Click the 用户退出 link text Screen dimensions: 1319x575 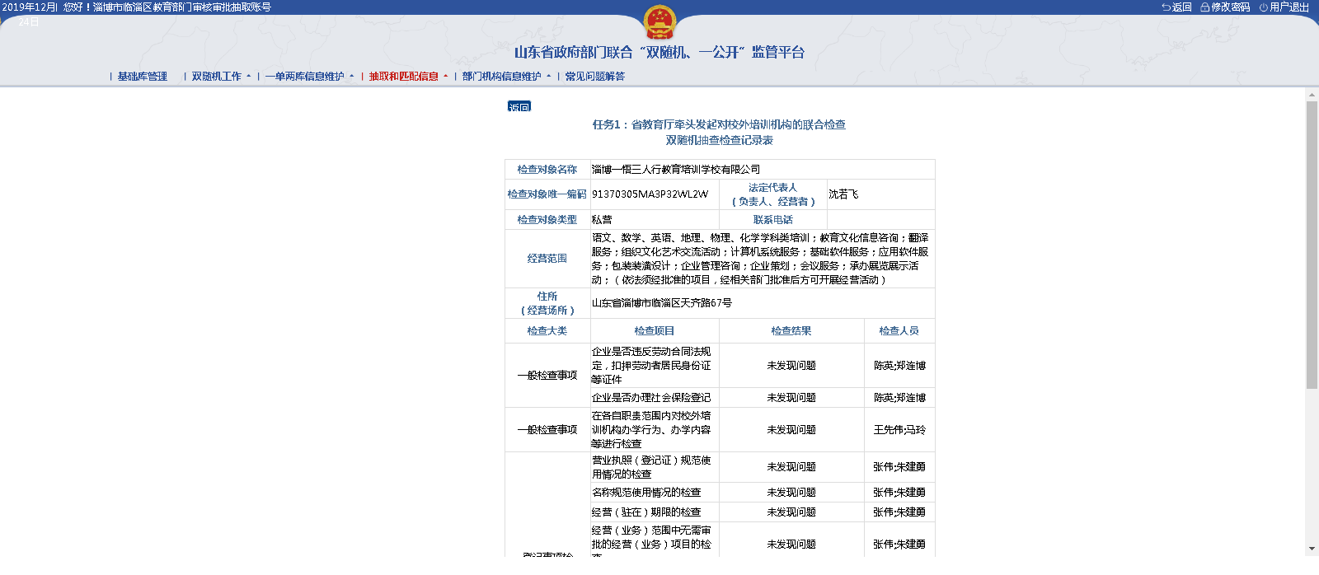[1289, 7]
